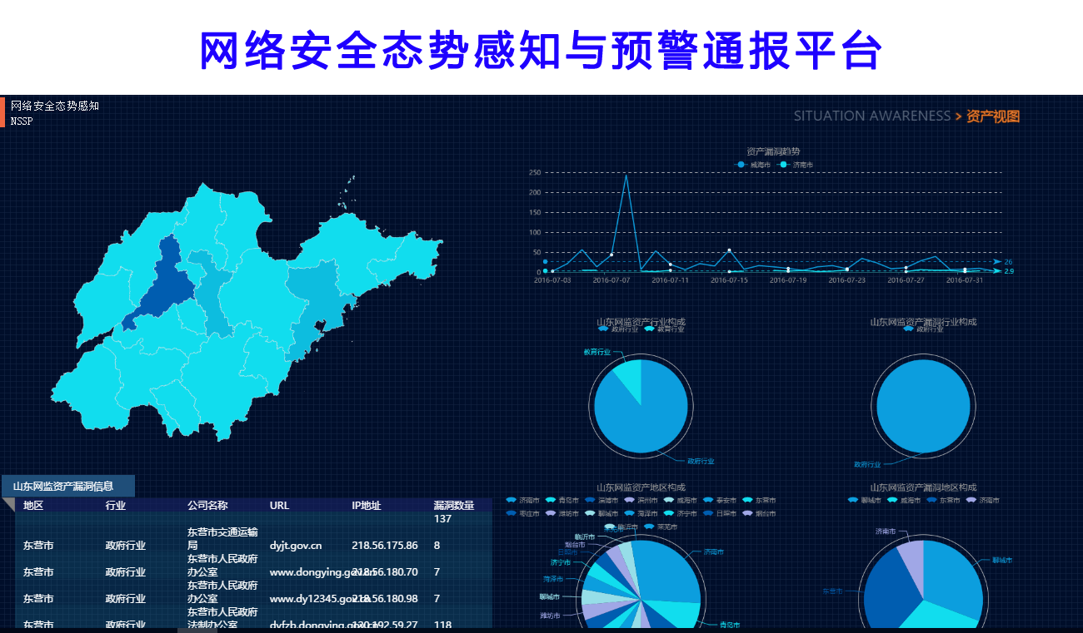This screenshot has height=633, width=1083.
Task: Click the 教育行业 slice in asset industry pie
Action: [630, 377]
